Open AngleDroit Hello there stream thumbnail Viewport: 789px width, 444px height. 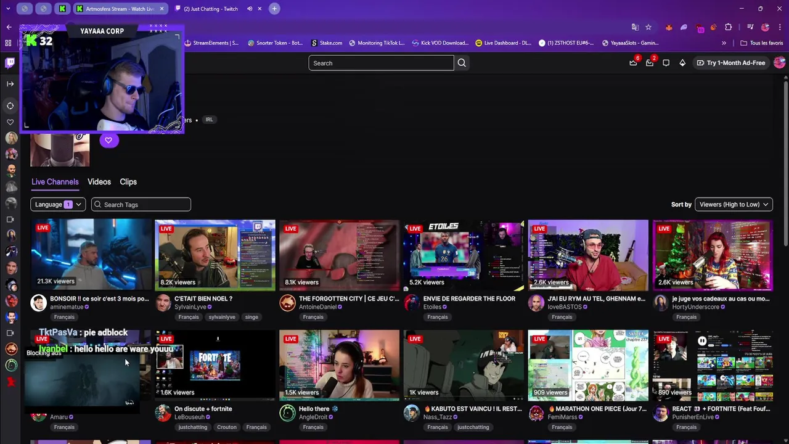(x=339, y=365)
